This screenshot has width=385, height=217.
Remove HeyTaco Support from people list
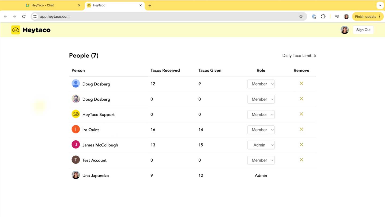[301, 114]
